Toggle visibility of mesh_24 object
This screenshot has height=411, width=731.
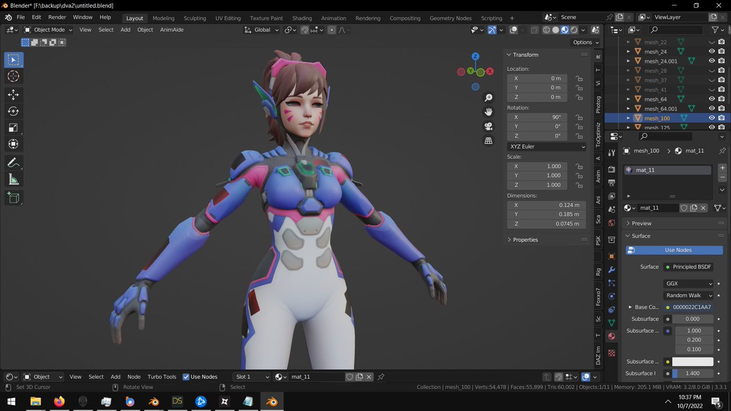point(712,52)
